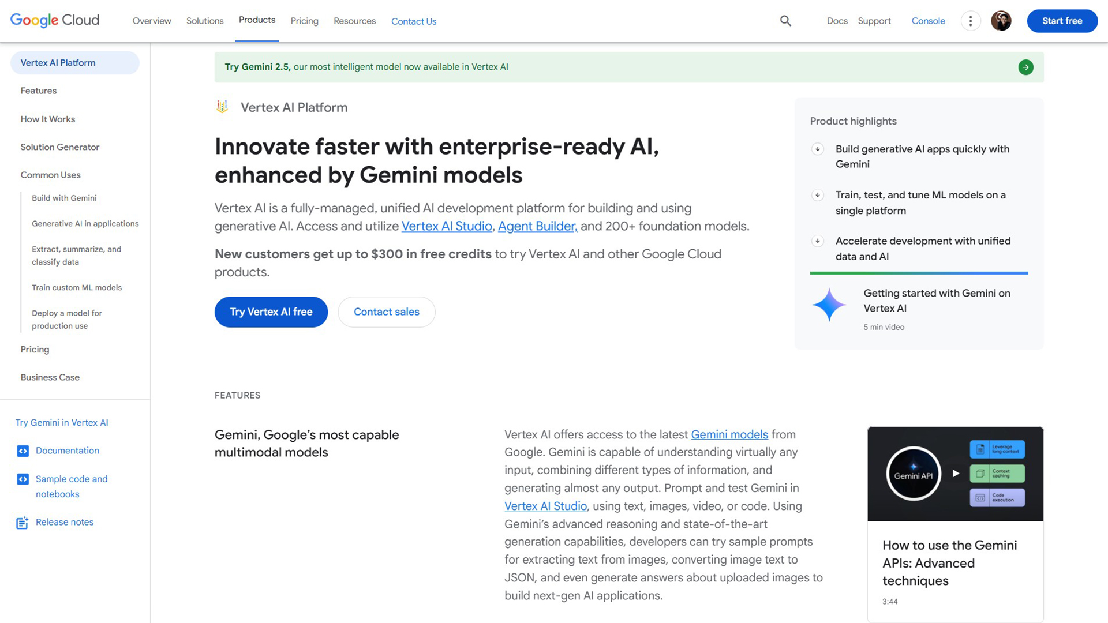Expand 'Train, test, and tune ML models' arrow

pos(818,195)
